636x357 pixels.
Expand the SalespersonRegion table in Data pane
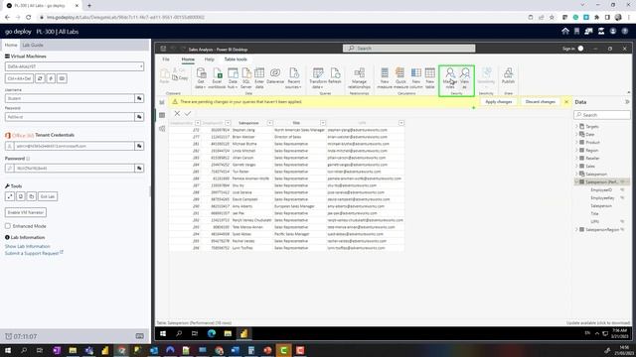pyautogui.click(x=576, y=229)
